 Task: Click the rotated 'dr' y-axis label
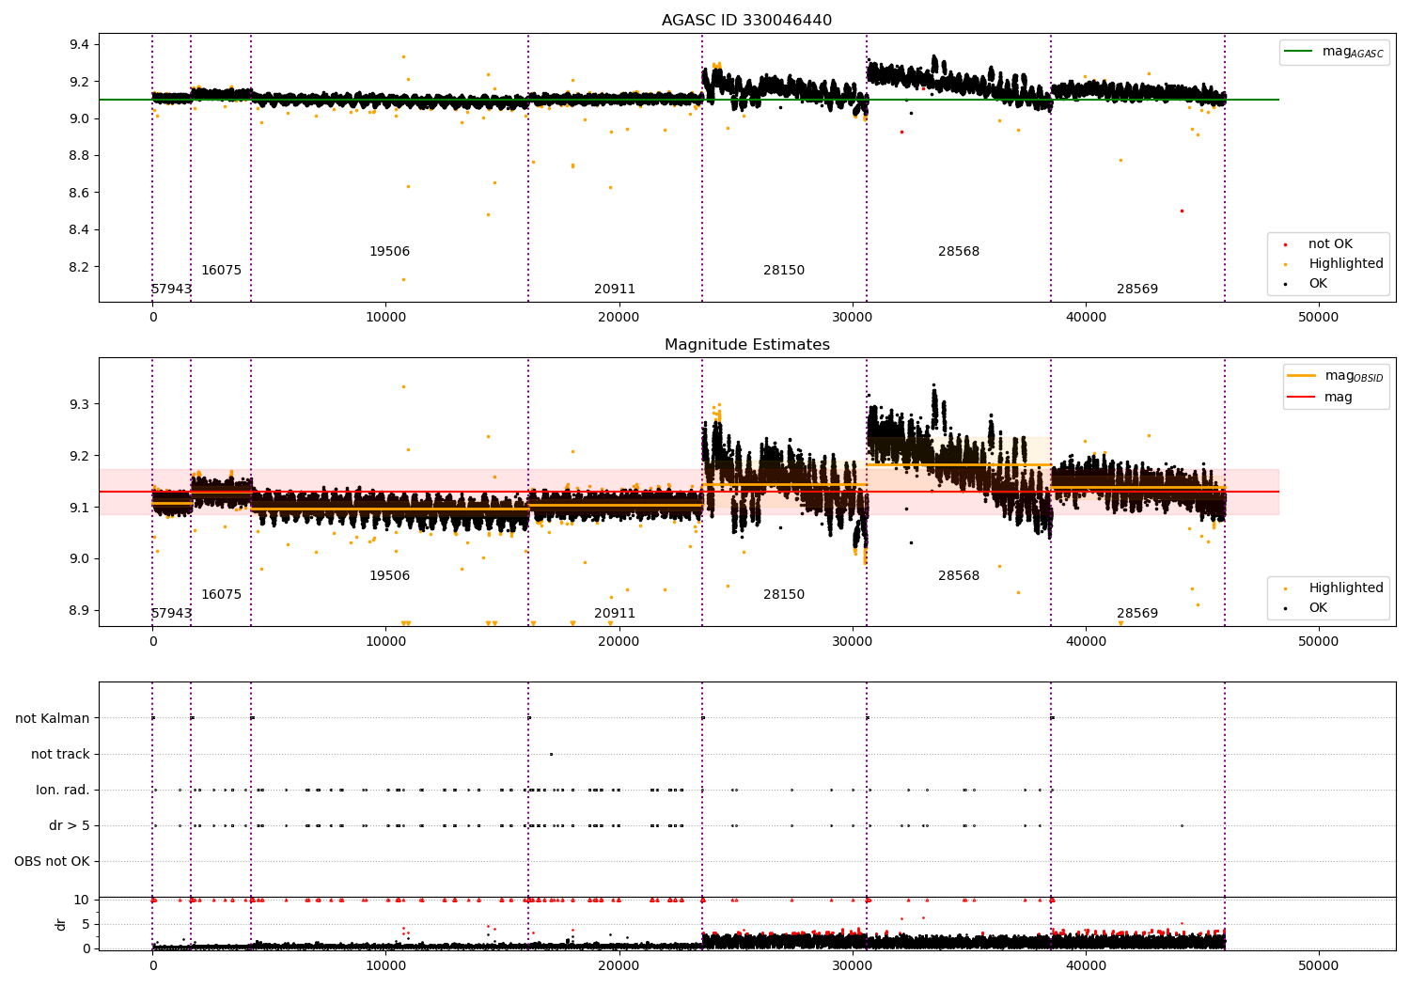[x=60, y=924]
